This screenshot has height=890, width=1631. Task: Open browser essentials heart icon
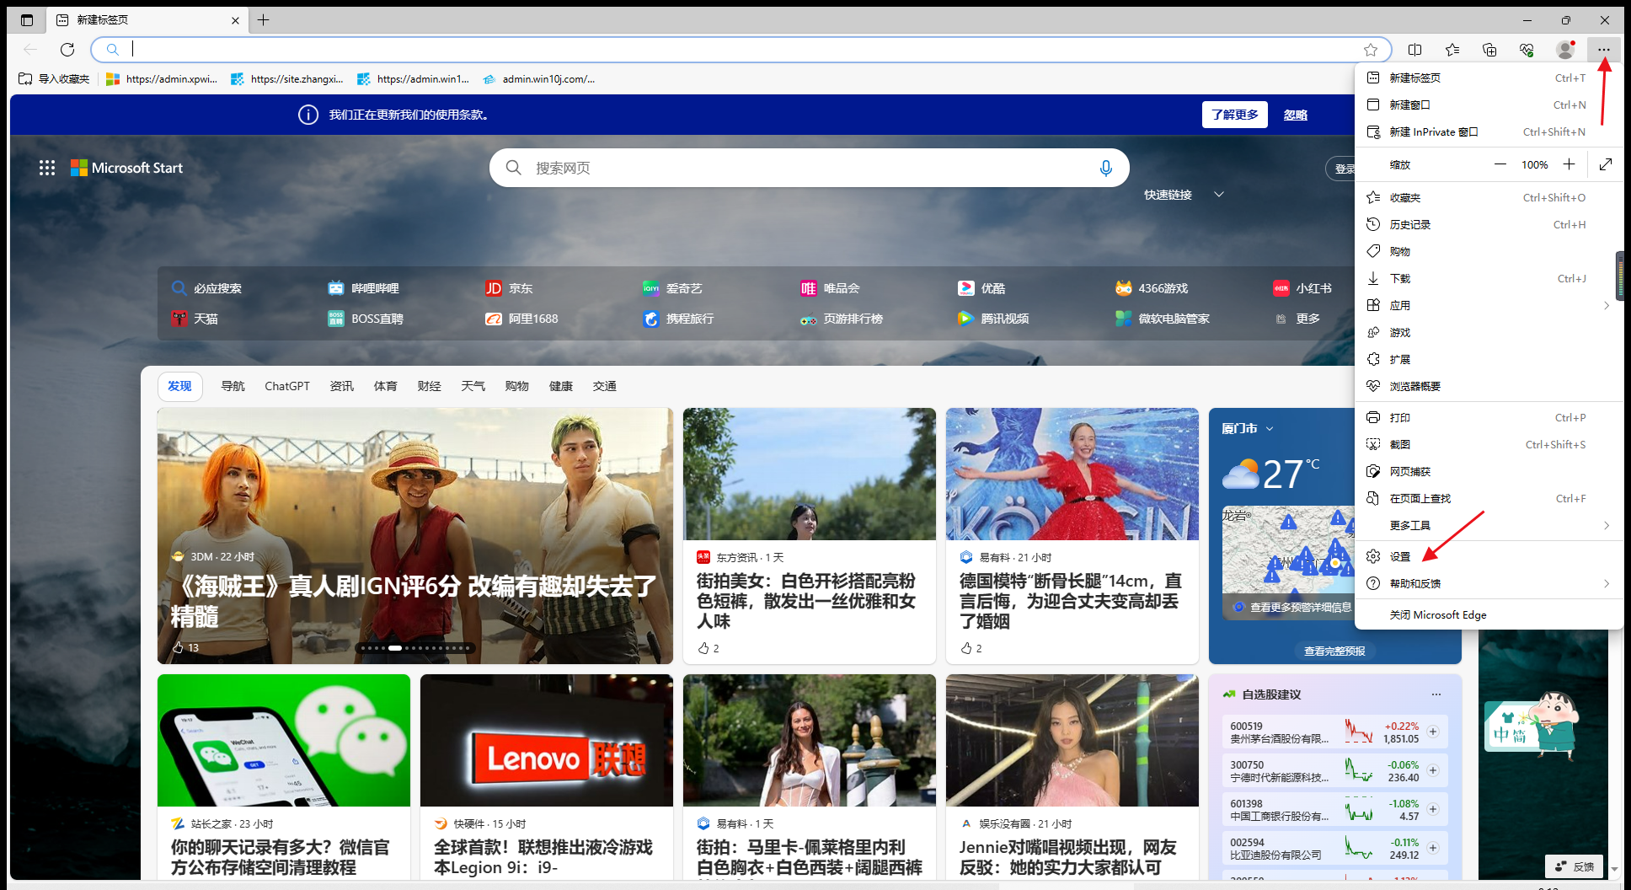pyautogui.click(x=1527, y=50)
